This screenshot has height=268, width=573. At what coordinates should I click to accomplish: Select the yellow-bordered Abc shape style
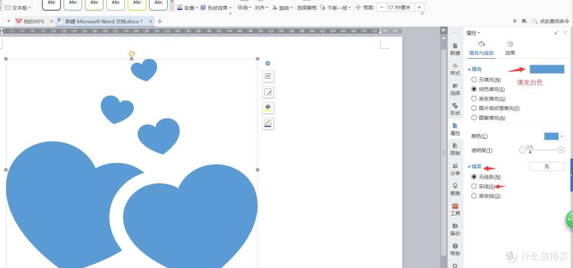pyautogui.click(x=137, y=4)
